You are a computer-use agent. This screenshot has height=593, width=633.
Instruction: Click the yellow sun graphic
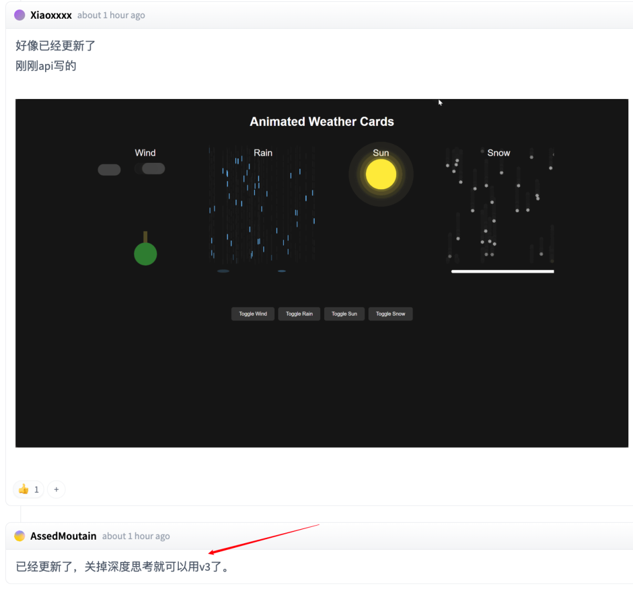381,174
